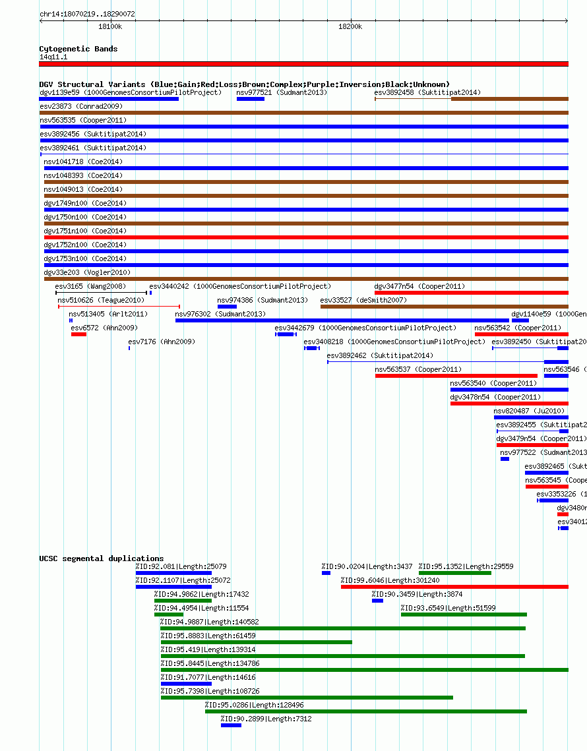Select dgv33e203 (Vogler2010) label

click(x=87, y=273)
